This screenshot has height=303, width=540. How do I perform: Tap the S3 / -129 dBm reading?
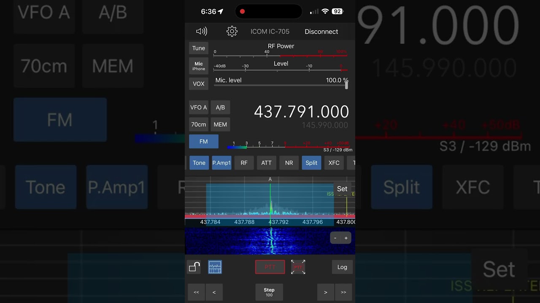pyautogui.click(x=337, y=150)
